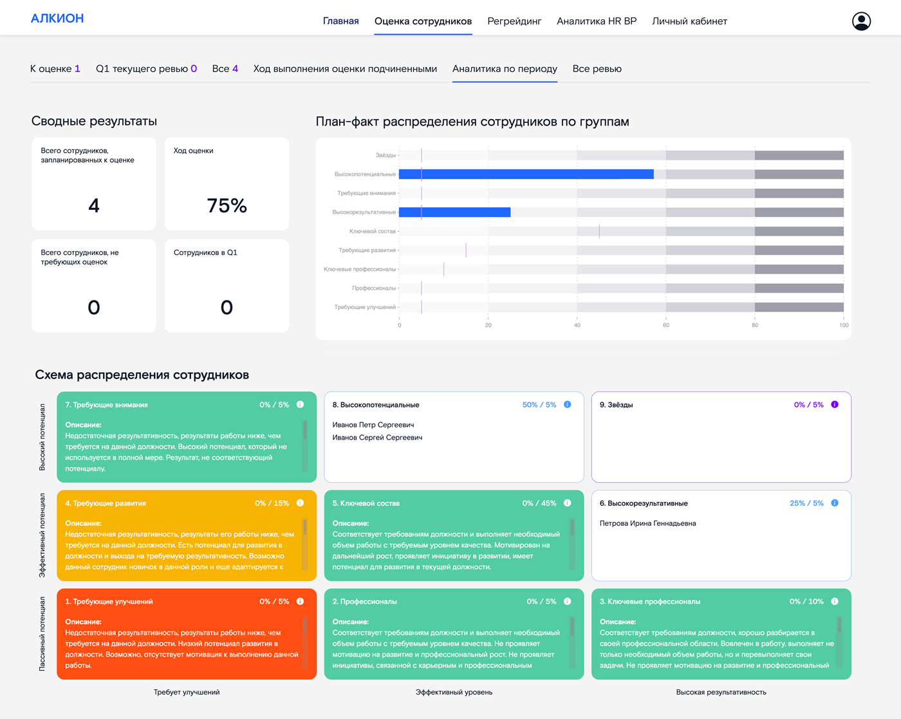
Task: Click info icon on Ключевые профессионалы card
Action: [x=835, y=602]
